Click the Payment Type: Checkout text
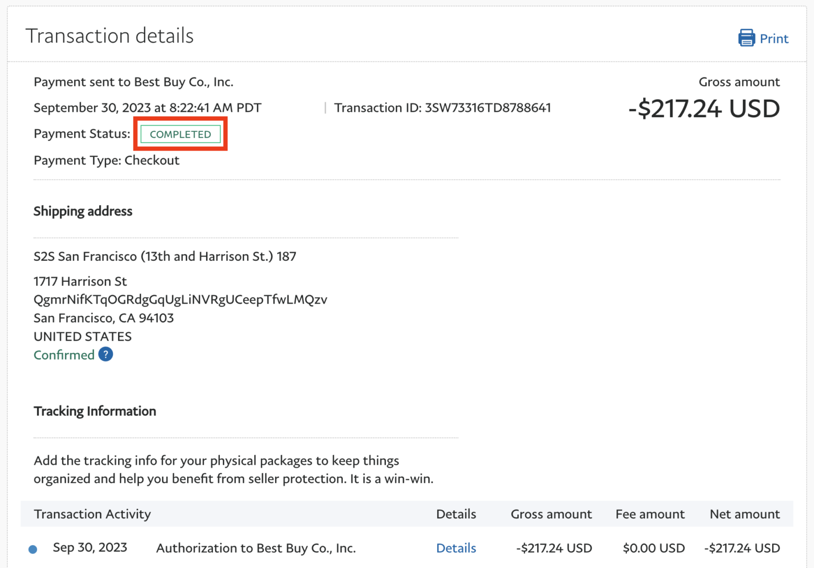814x568 pixels. tap(107, 161)
